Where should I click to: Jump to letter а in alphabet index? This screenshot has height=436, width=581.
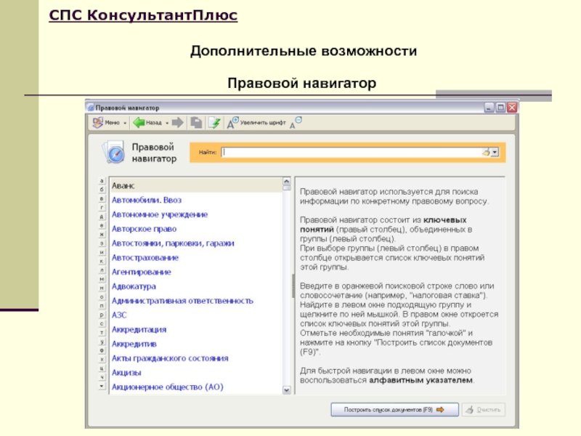[102, 181]
